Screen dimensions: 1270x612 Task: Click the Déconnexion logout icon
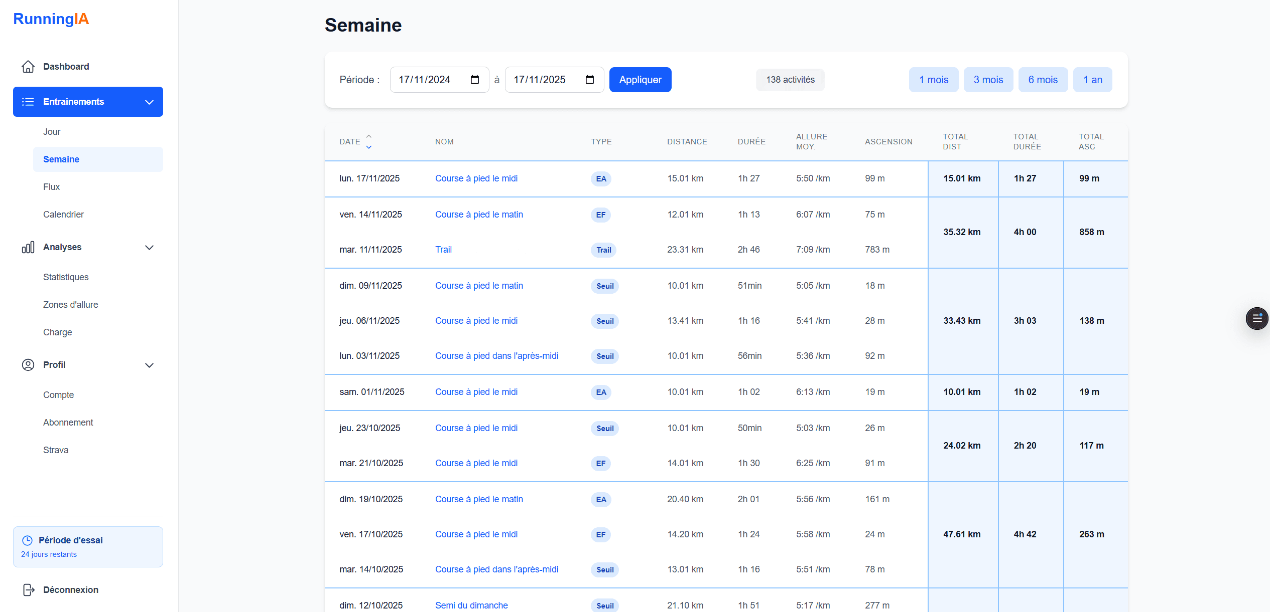click(x=29, y=590)
